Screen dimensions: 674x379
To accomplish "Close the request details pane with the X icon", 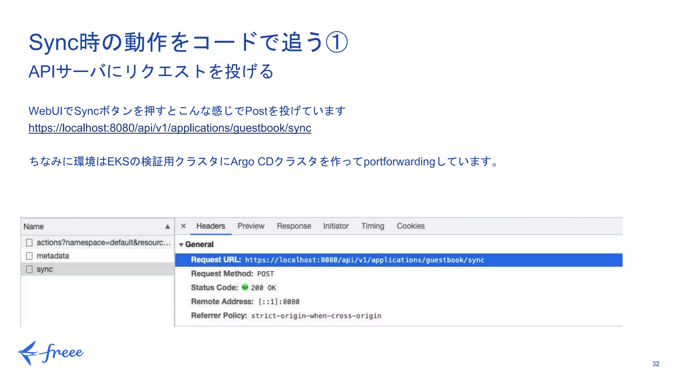I will [x=183, y=226].
